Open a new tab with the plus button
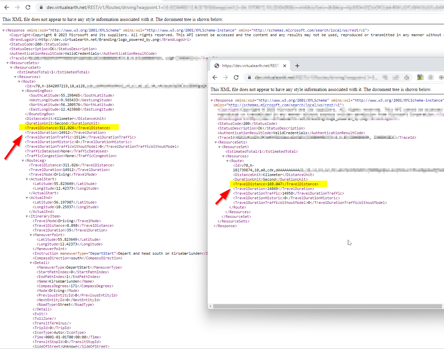444x349 pixels. 297,66
